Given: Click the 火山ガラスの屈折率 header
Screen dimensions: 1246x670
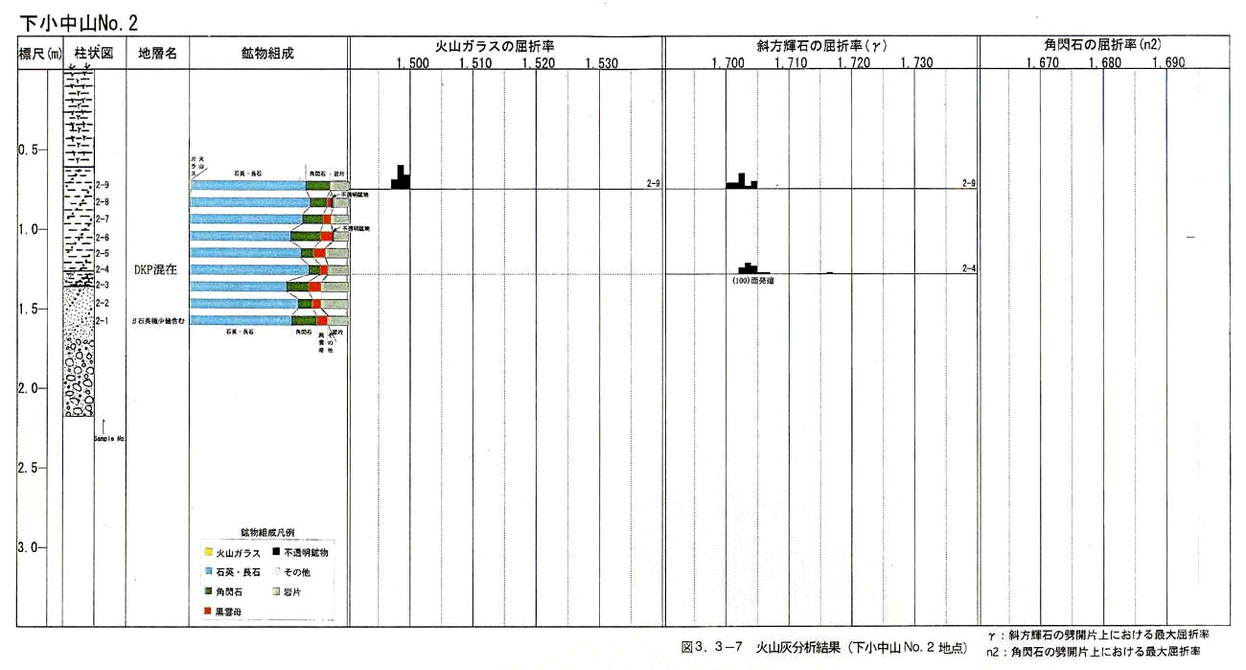Looking at the screenshot, I should click(x=495, y=45).
